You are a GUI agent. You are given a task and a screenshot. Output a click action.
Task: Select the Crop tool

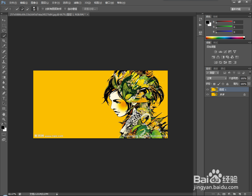click(x=4, y=41)
